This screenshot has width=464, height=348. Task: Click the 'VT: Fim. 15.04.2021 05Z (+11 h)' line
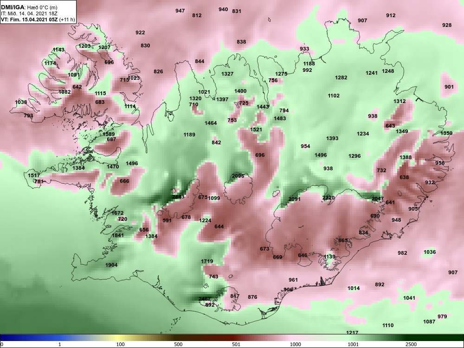coord(38,19)
